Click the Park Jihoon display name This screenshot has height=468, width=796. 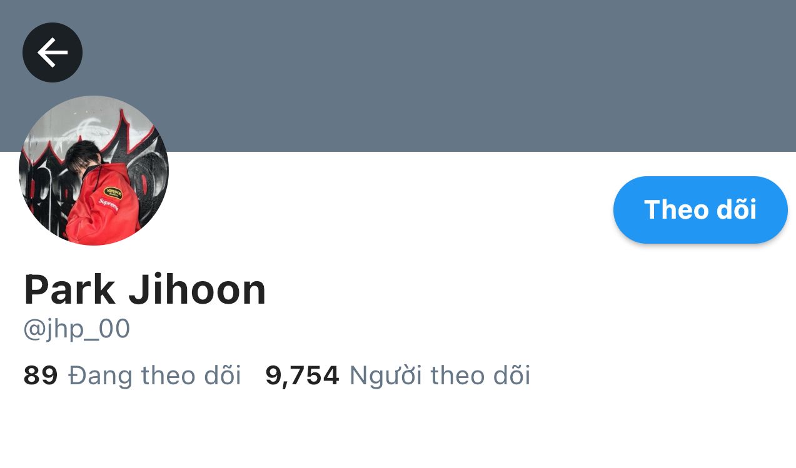click(145, 289)
